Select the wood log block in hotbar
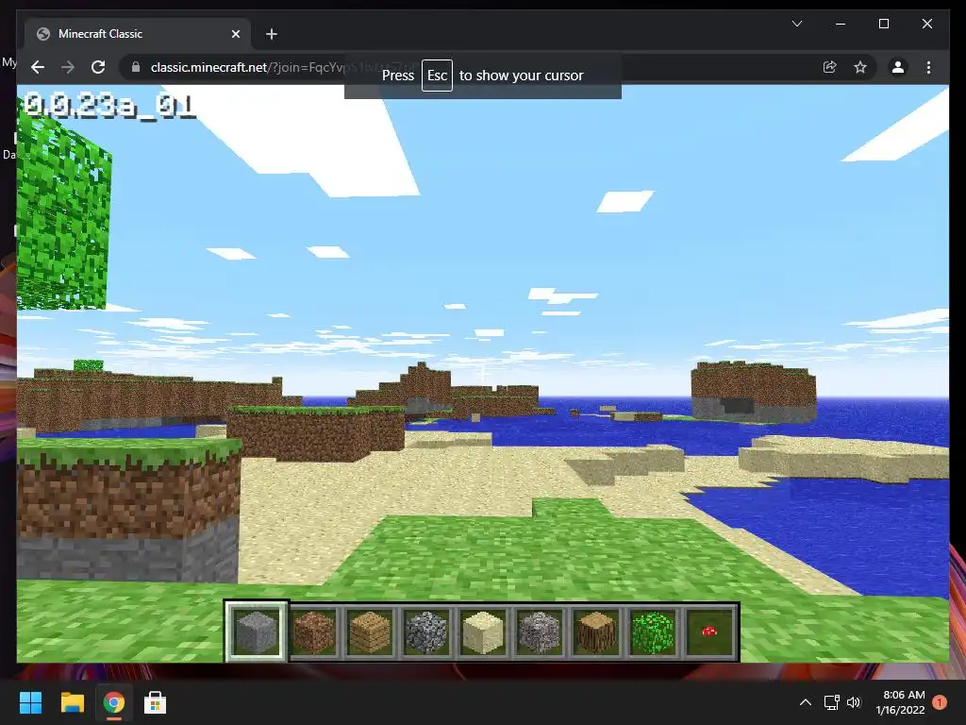 coord(596,632)
